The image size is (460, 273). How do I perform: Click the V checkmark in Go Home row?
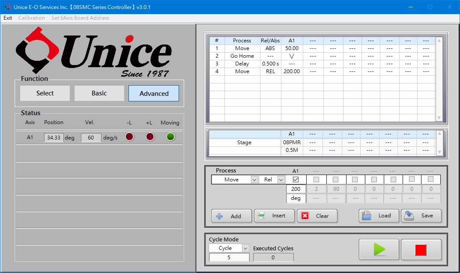point(292,56)
